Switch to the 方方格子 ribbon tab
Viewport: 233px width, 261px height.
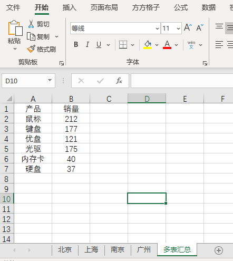click(146, 7)
